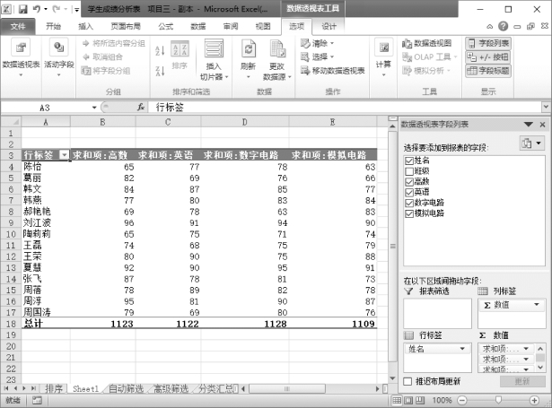Open the Excel Help question mark icon
Image resolution: width=552 pixels, height=408 pixels.
[x=503, y=26]
